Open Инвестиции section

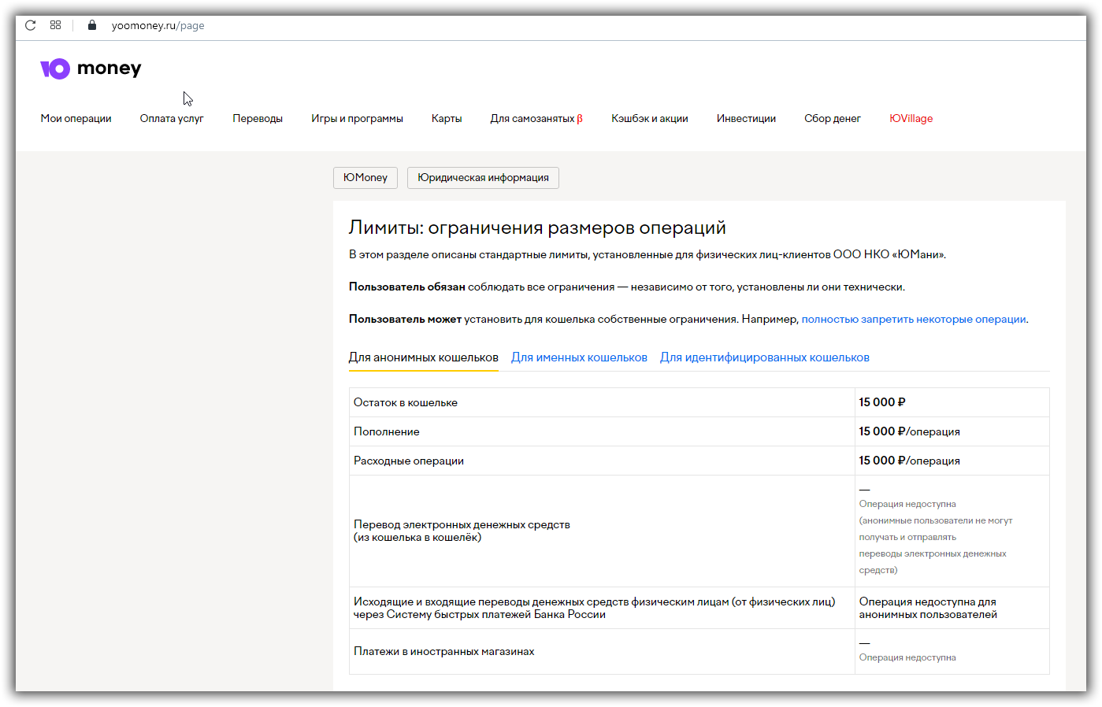tap(746, 119)
